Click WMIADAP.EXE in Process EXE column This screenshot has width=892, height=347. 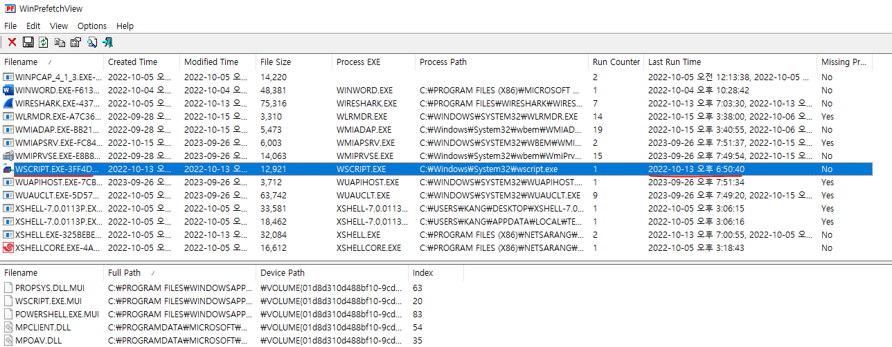click(x=364, y=130)
